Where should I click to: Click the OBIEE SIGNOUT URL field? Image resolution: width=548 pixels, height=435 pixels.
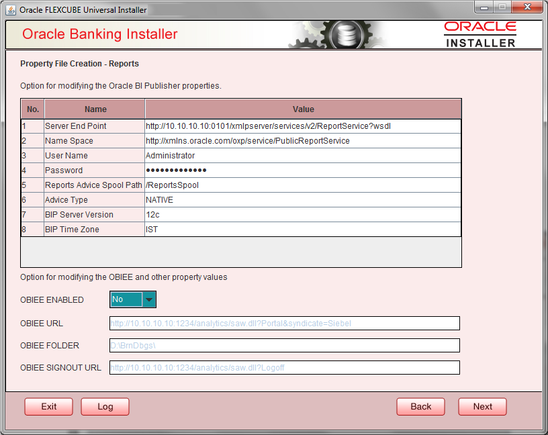point(285,367)
